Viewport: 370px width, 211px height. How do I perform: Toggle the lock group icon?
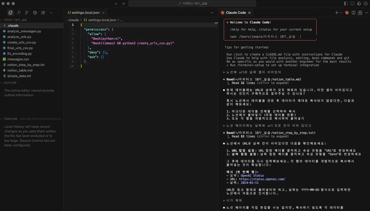(x=360, y=12)
